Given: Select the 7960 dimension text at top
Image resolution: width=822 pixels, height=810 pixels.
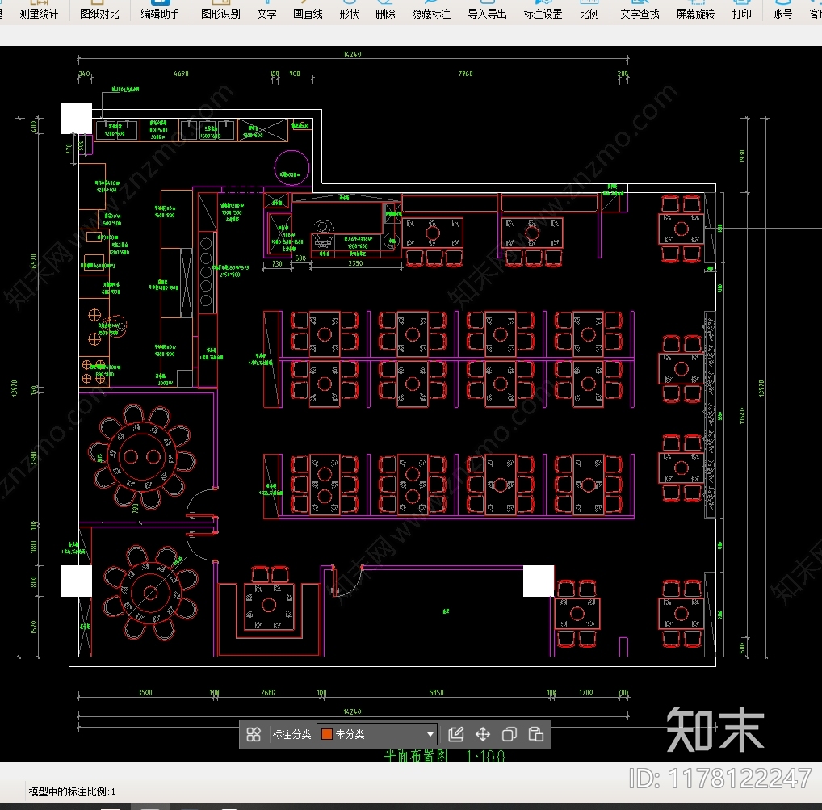Looking at the screenshot, I should 466,74.
